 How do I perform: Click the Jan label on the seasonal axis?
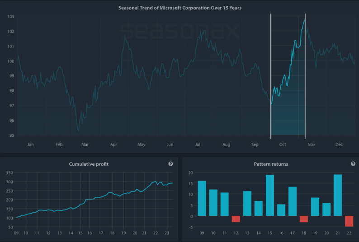30,144
